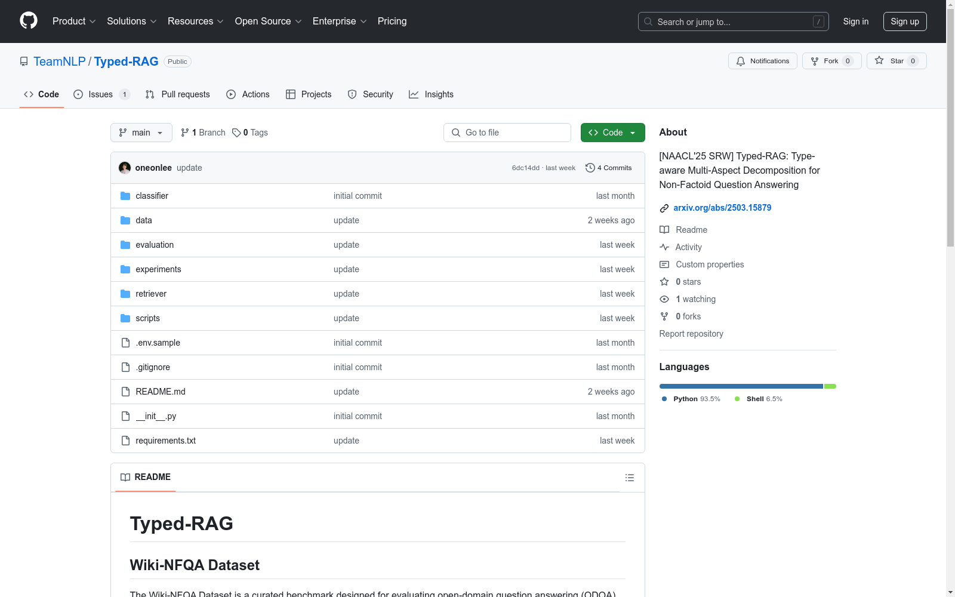Focus the Go to file search field

coord(507,133)
